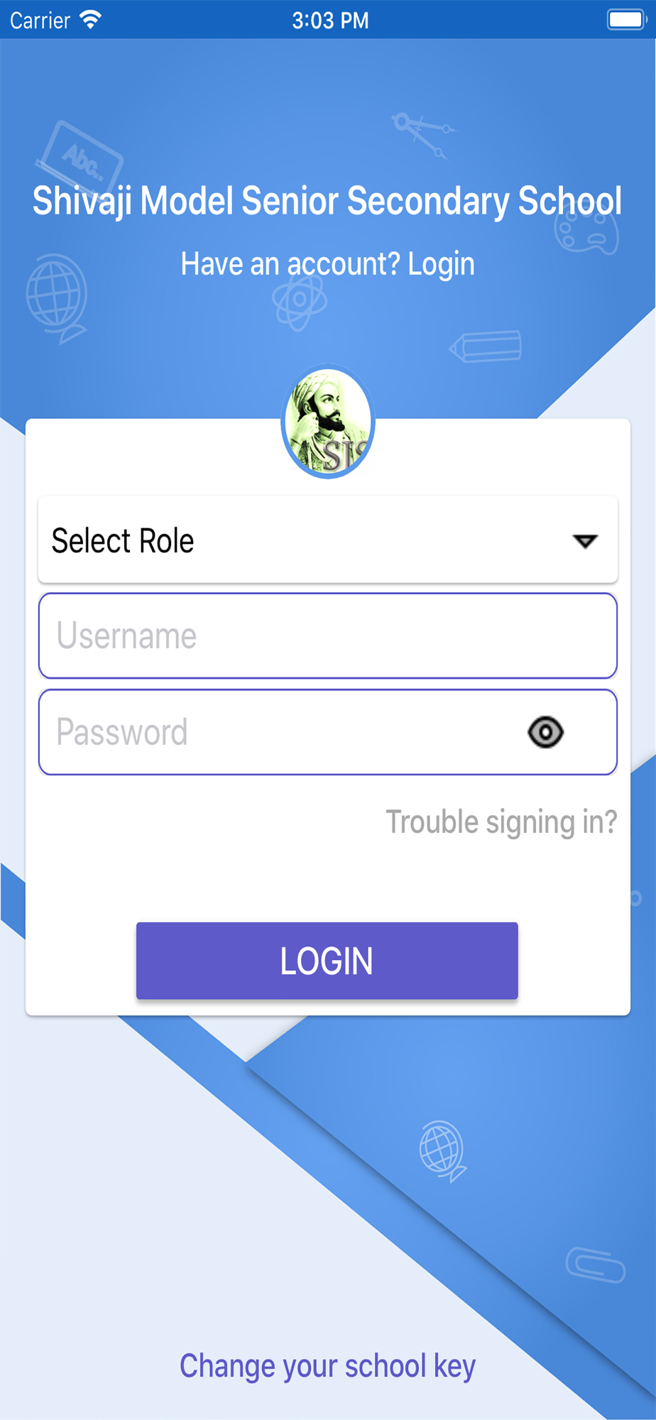
Task: Click the pencil background icon
Action: point(485,347)
